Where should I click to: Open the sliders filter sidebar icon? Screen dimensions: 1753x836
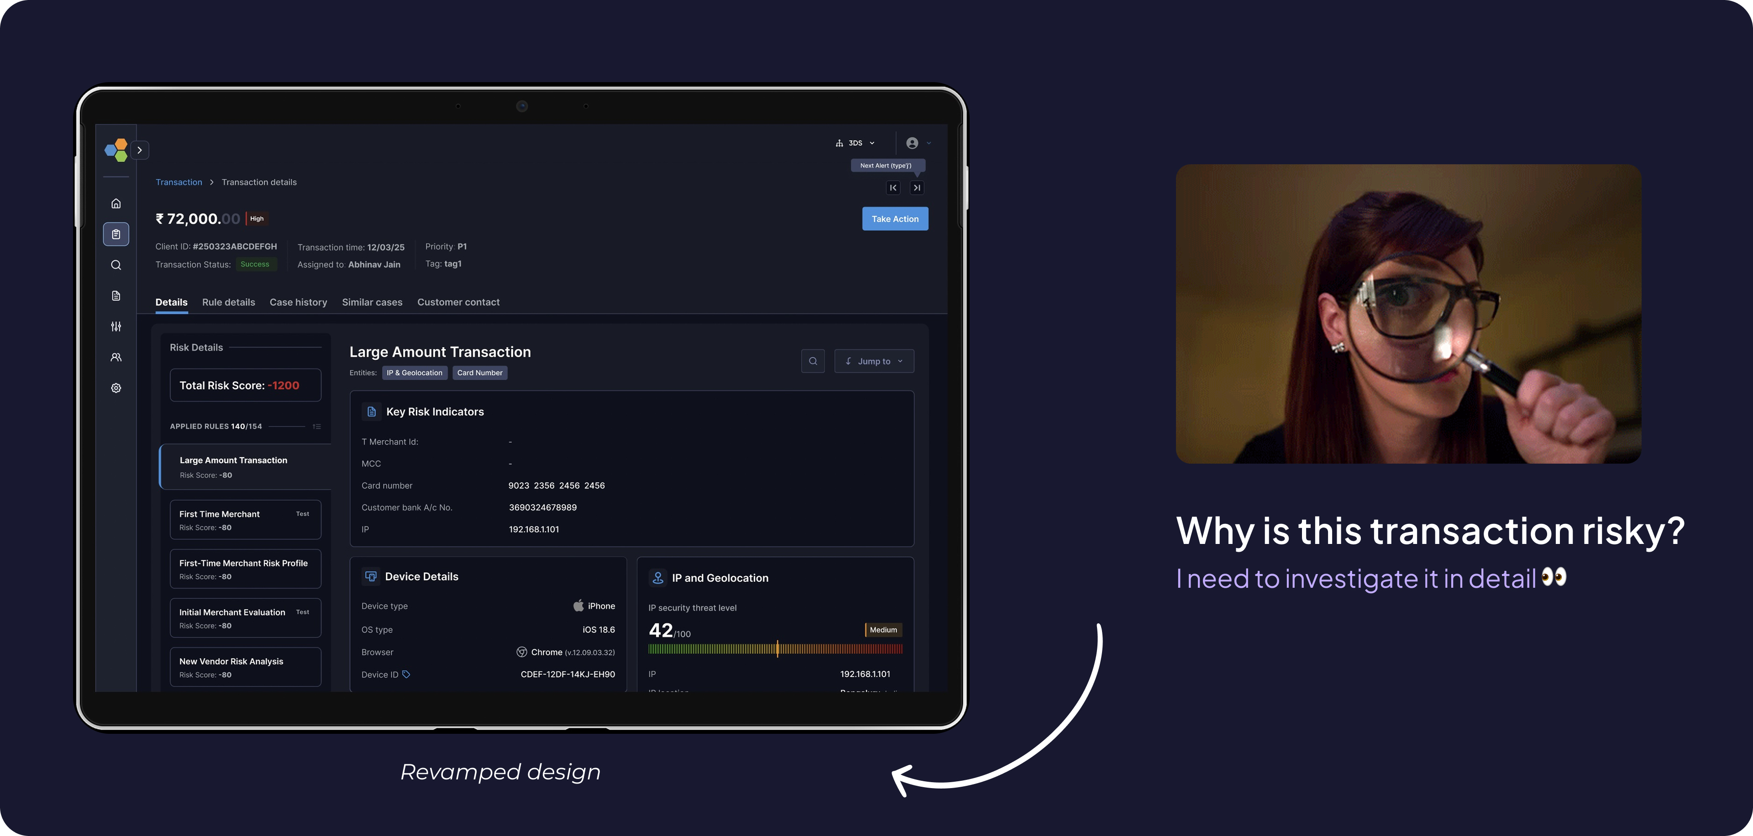(x=115, y=327)
